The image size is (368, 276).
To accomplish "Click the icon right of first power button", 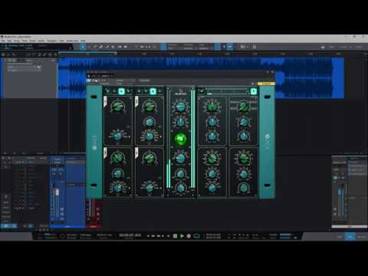I will click(x=129, y=90).
